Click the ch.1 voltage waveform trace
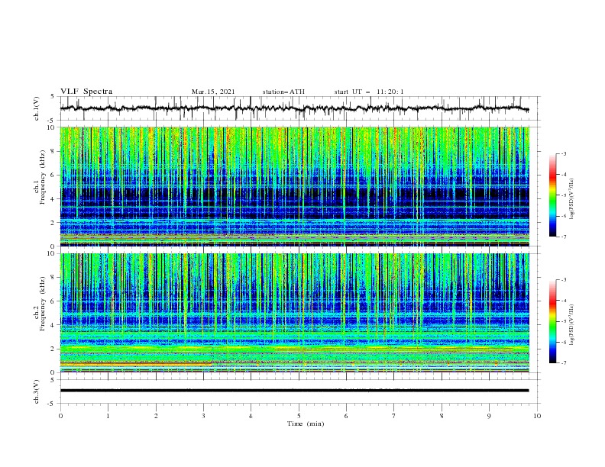Screen dimensions: 605x467 click(x=294, y=108)
